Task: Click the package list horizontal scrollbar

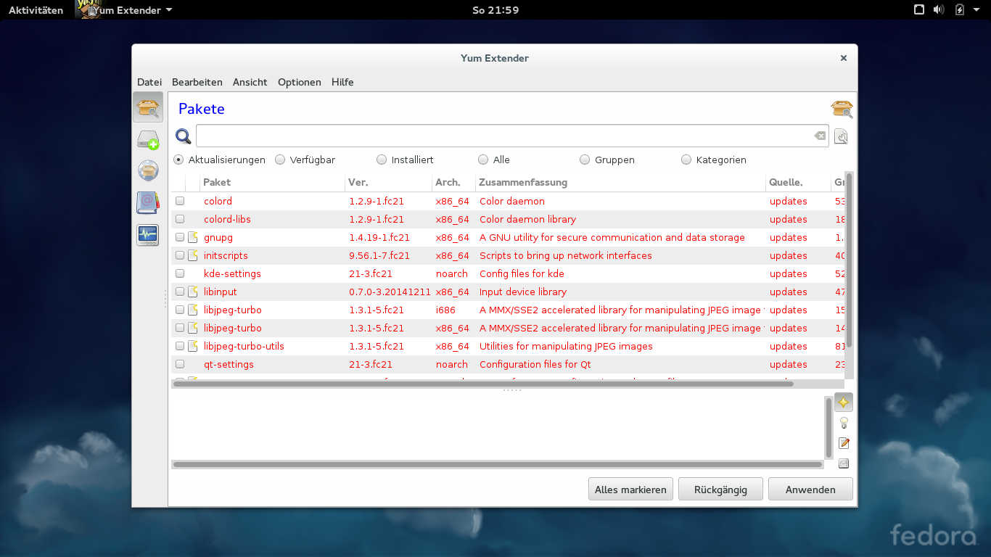Action: pyautogui.click(x=483, y=384)
